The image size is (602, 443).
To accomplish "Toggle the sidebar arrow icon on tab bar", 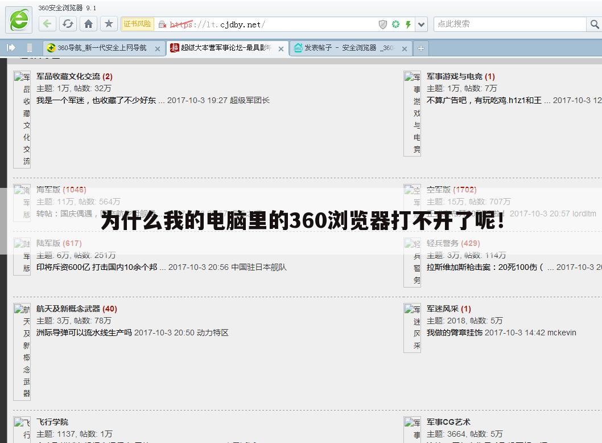I will [11, 48].
